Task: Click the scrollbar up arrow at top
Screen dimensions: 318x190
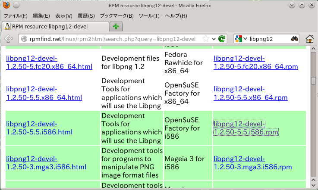Action: tap(313, 49)
